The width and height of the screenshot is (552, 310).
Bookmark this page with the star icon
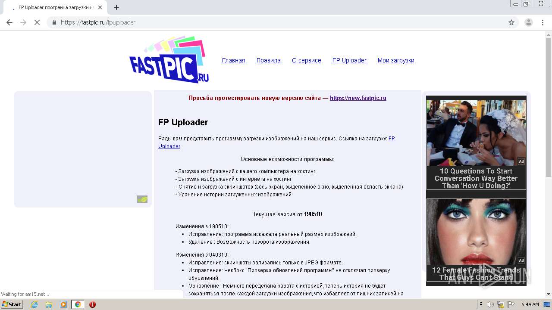[x=511, y=22]
